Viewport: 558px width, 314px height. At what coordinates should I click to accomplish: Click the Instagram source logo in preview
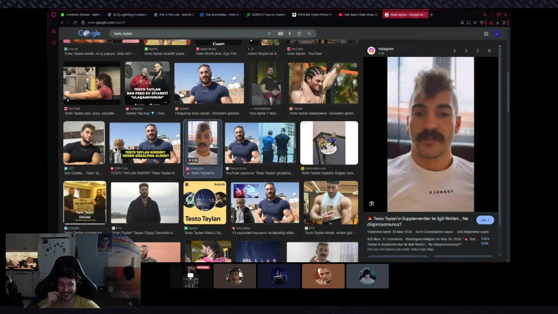coord(371,51)
